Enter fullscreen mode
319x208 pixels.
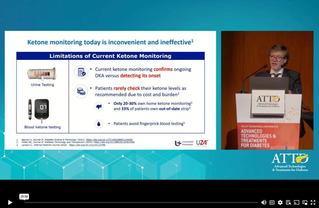coord(313,202)
